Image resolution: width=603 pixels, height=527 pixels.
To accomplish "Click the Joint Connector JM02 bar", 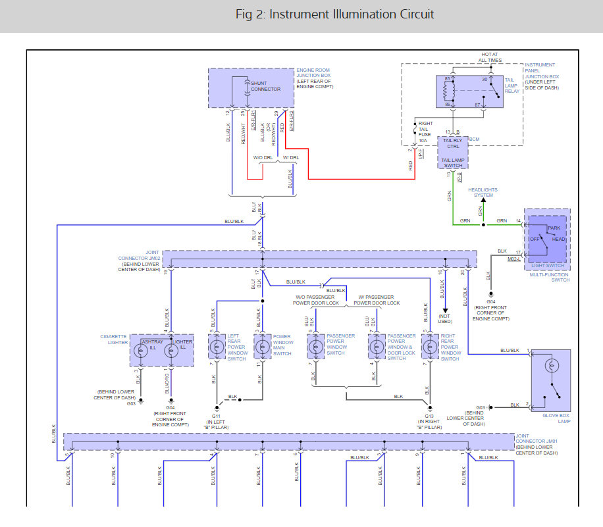I will tap(320, 259).
